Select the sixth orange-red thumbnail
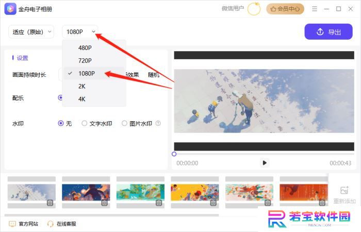 [x=304, y=192]
